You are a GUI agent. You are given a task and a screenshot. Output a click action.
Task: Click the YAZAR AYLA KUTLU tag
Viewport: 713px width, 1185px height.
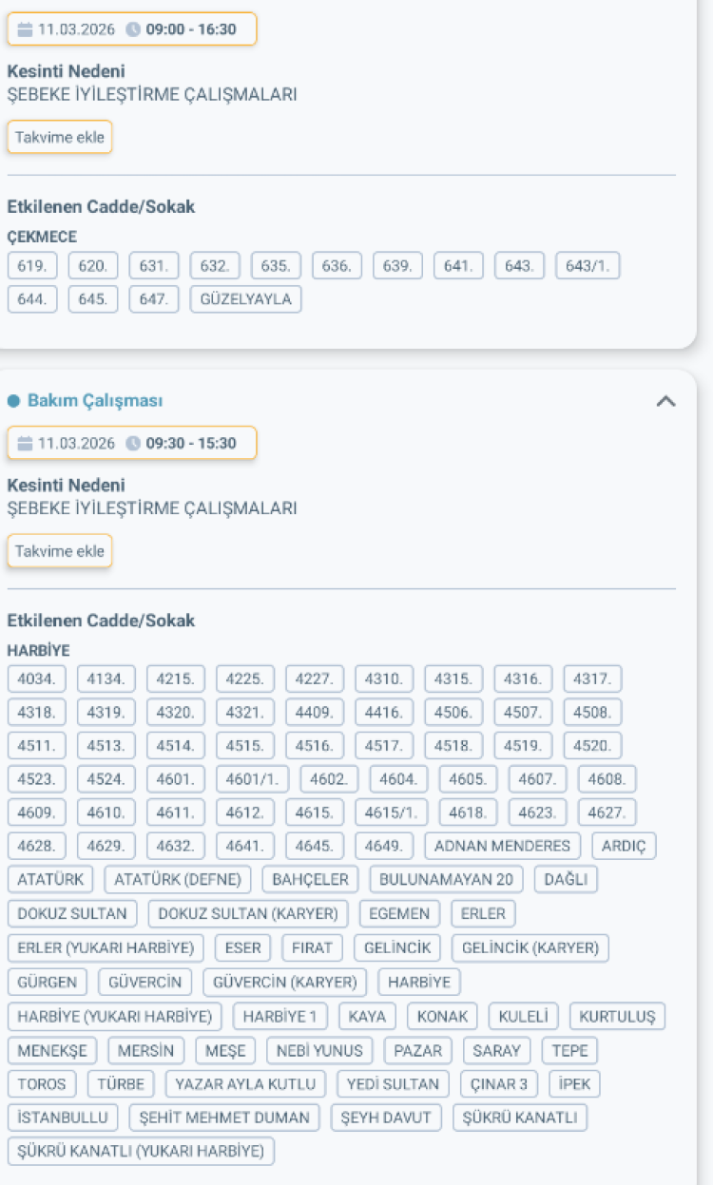(x=245, y=1084)
